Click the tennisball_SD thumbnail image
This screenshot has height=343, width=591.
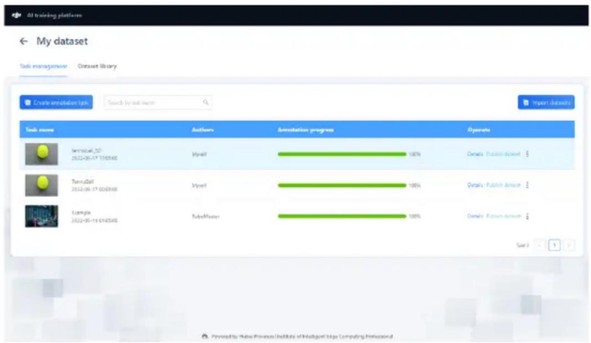pos(42,154)
